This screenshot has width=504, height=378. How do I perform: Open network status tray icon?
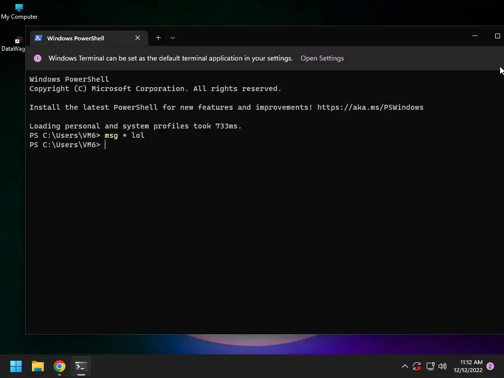click(430, 366)
